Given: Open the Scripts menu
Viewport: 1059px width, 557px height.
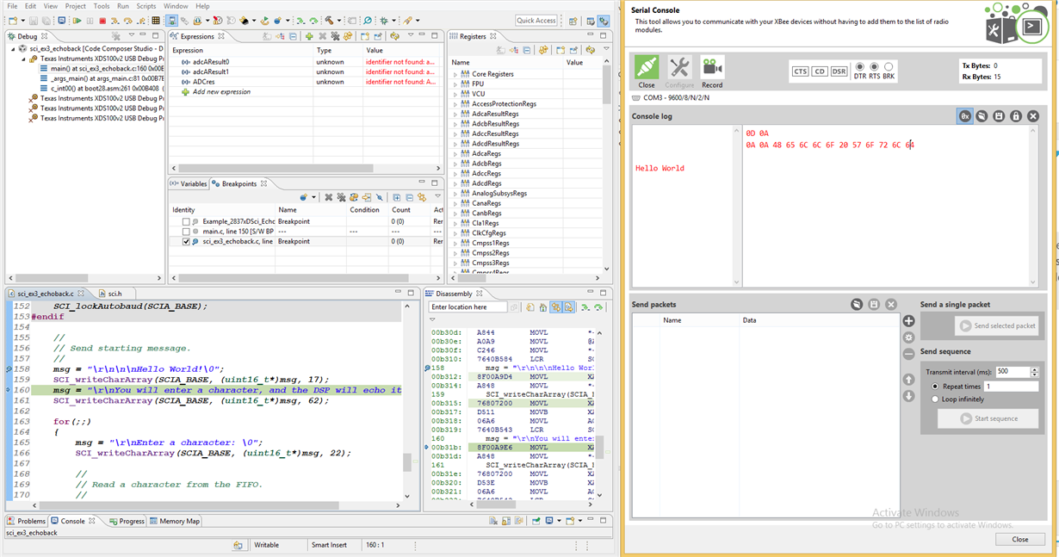Looking at the screenshot, I should [x=146, y=6].
